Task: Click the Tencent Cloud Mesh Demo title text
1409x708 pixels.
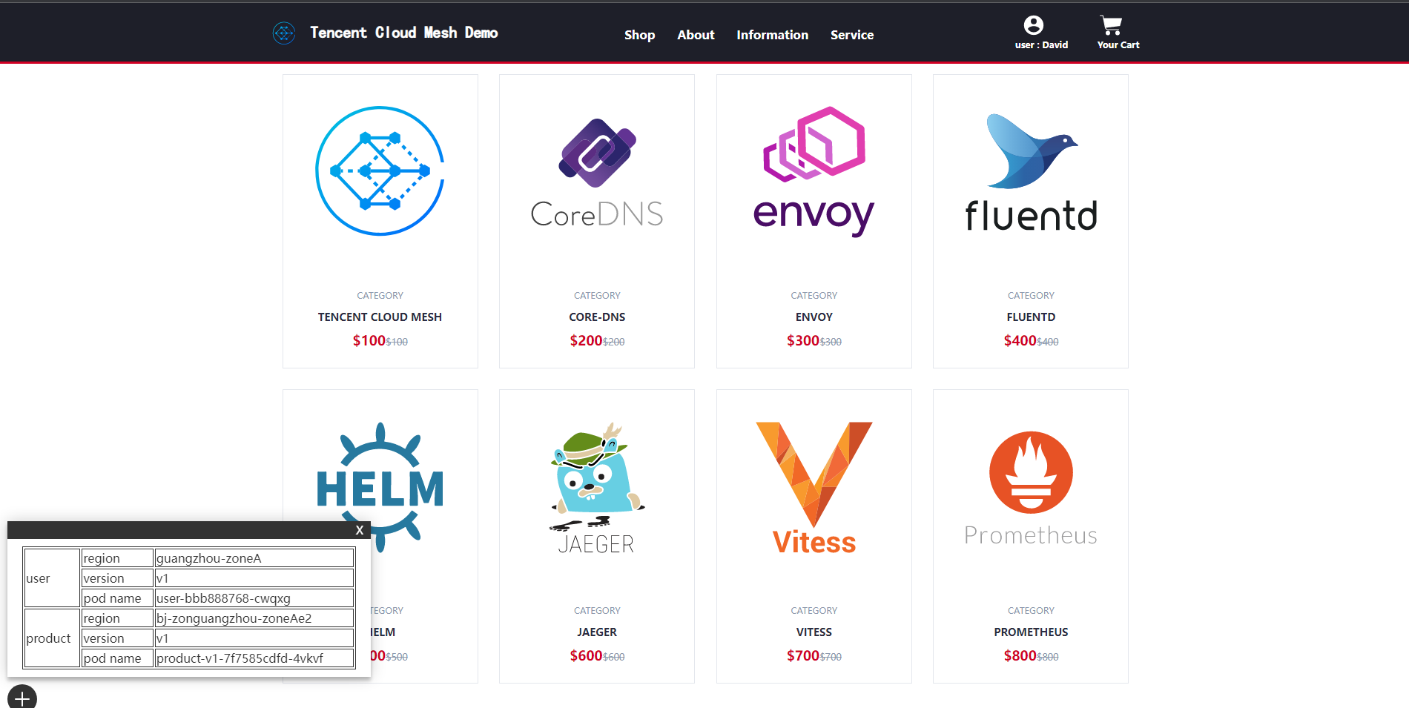Action: [404, 33]
